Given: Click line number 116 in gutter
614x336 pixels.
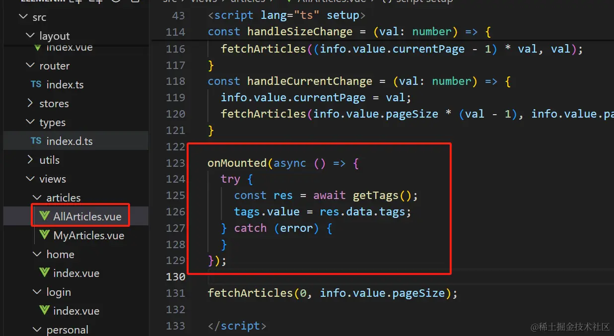Looking at the screenshot, I should click(x=176, y=49).
